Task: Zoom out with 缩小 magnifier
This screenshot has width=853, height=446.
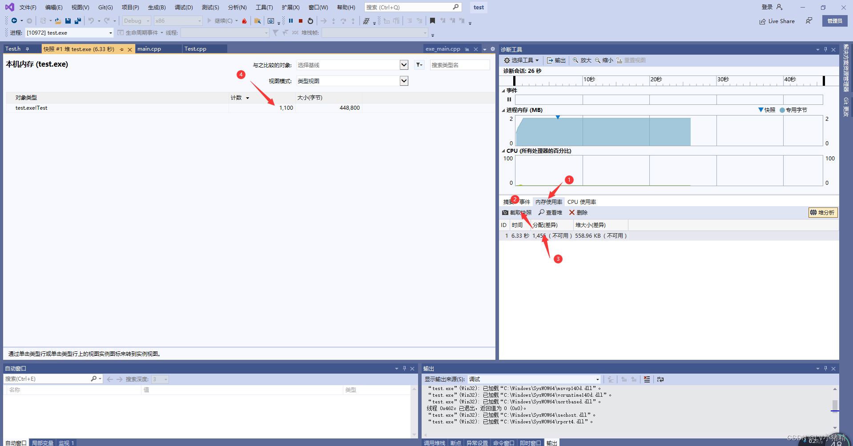Action: pos(604,60)
